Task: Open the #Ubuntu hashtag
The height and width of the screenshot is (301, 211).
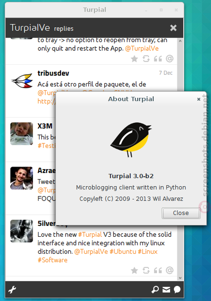Action: point(123,252)
